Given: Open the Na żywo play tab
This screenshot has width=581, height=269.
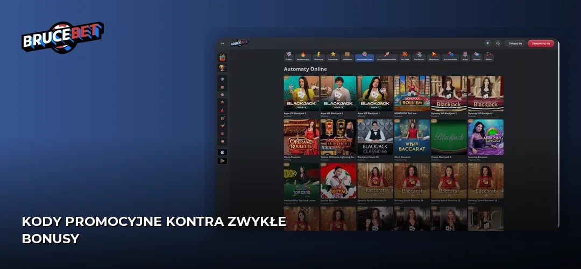Looking at the screenshot, I should point(405,56).
